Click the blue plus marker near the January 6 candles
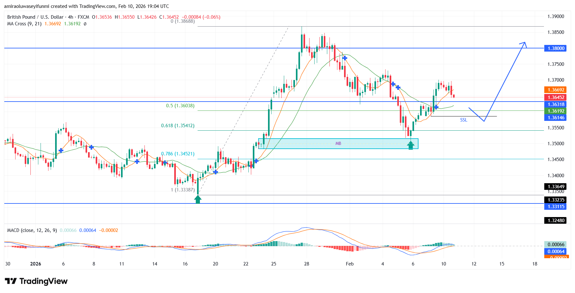The image size is (575, 293). click(x=61, y=151)
